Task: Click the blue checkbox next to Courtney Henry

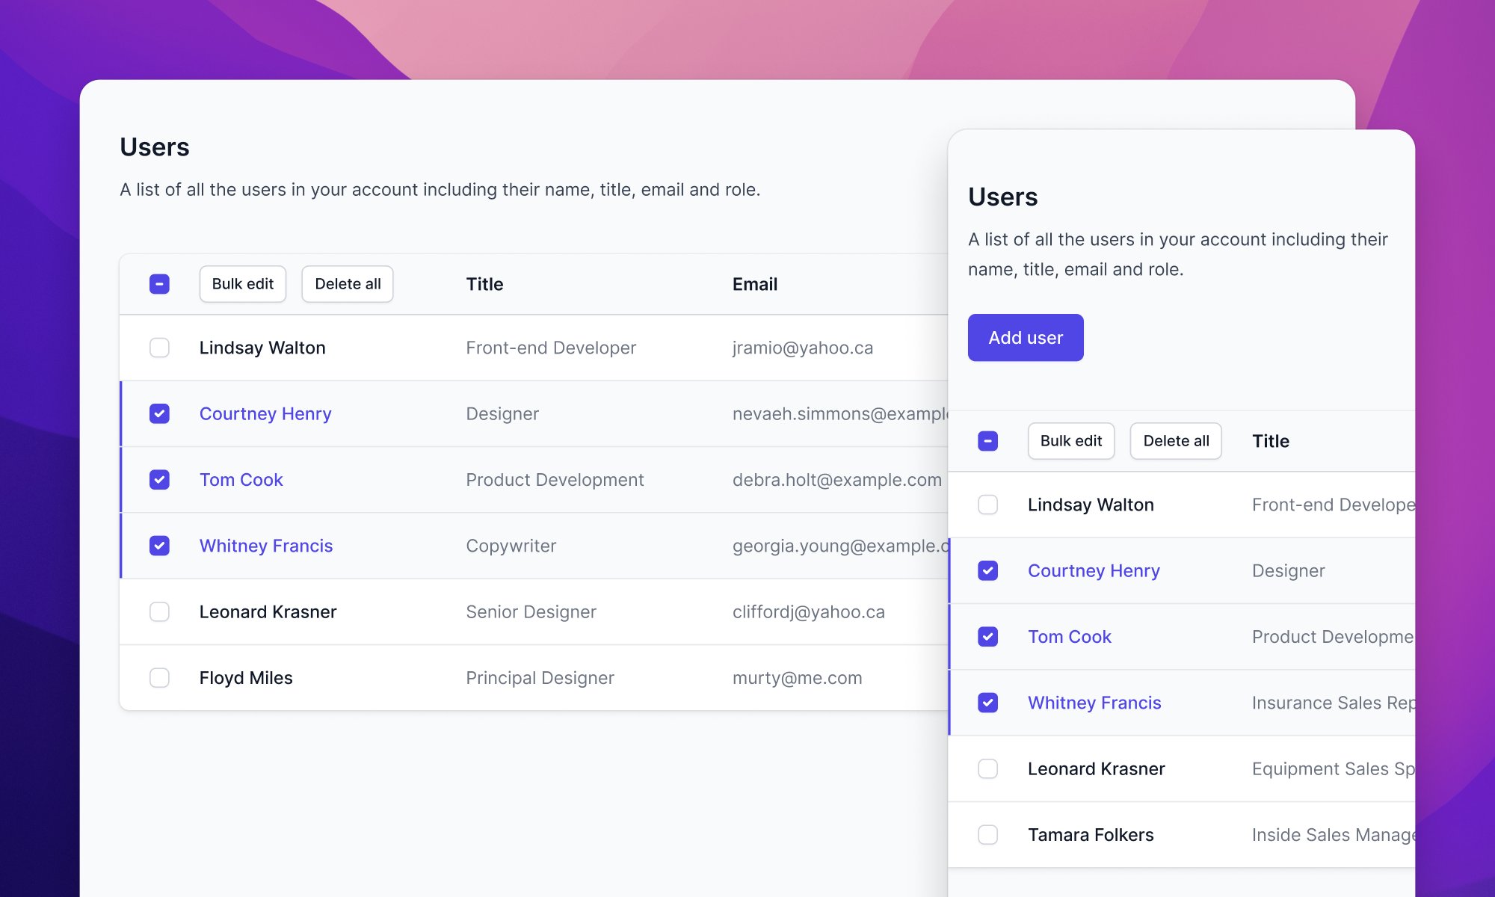Action: tap(159, 413)
